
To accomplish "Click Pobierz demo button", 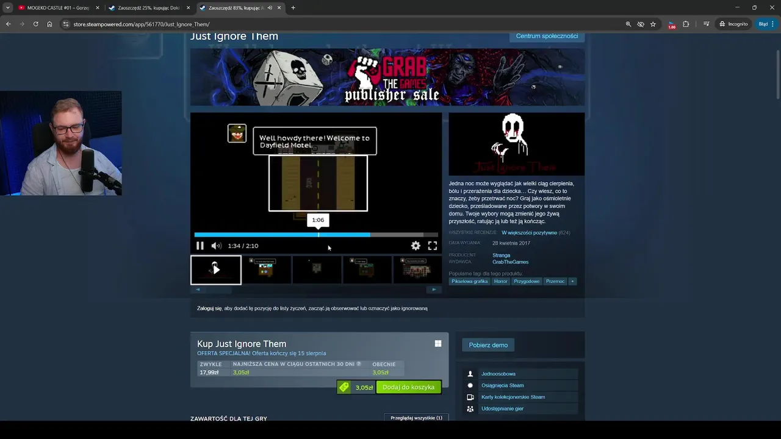I will click(x=488, y=345).
